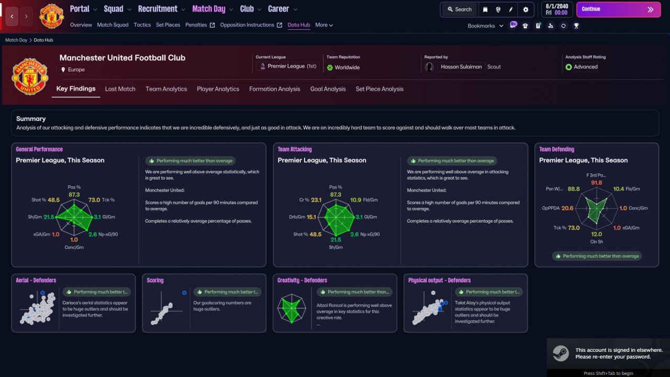The width and height of the screenshot is (670, 377).
Task: Click the Continue button
Action: [x=618, y=9]
